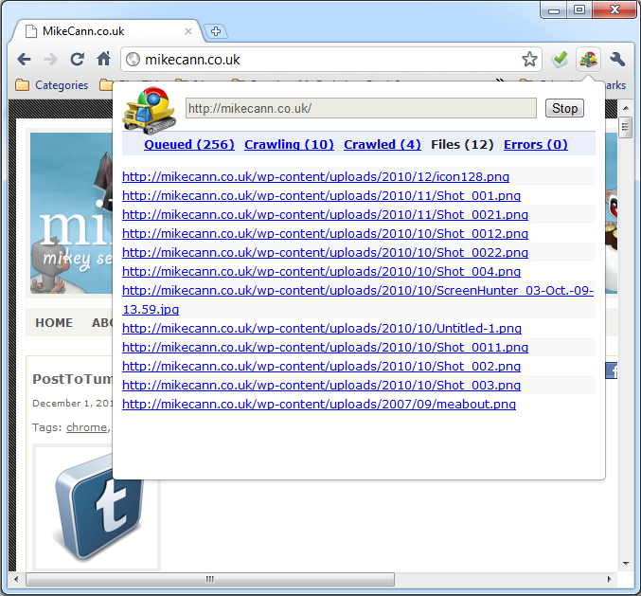The width and height of the screenshot is (641, 596).
Task: Click the forward navigation arrow
Action: tap(50, 60)
